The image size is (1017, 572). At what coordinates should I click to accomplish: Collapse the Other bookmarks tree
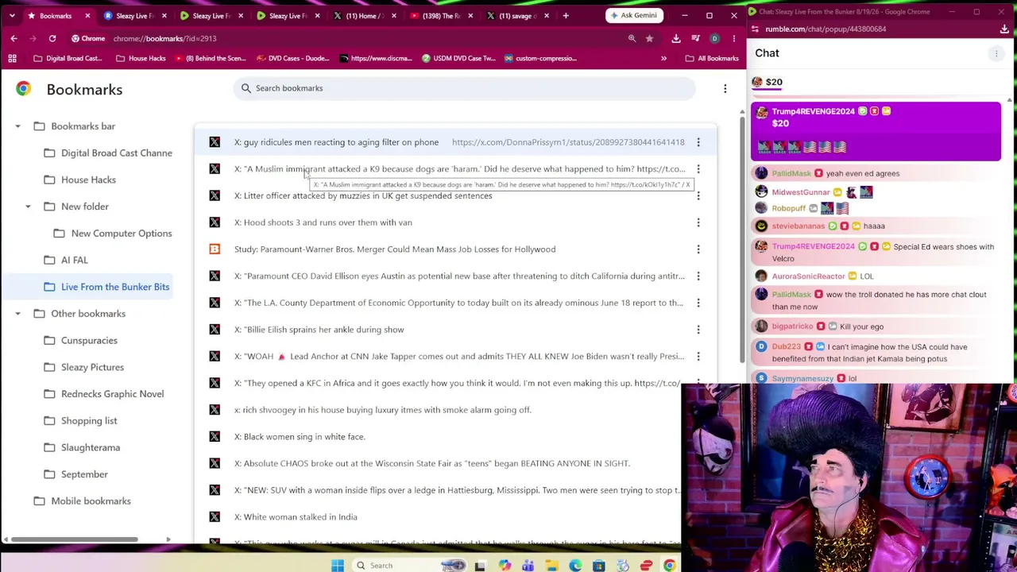pyautogui.click(x=17, y=314)
